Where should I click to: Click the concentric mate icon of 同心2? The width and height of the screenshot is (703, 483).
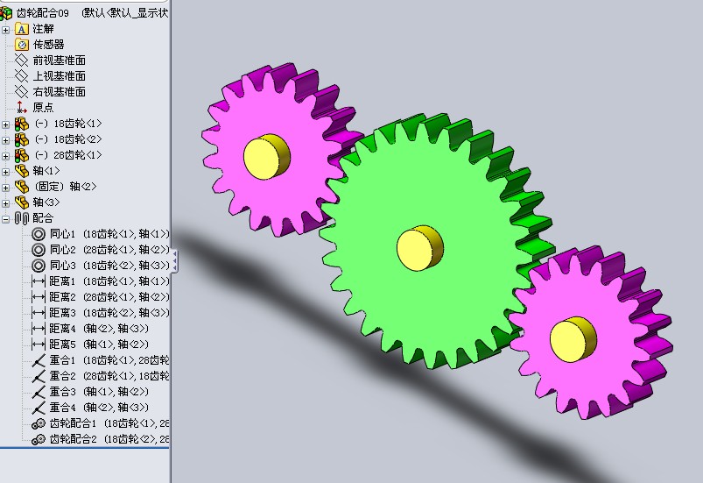click(39, 250)
